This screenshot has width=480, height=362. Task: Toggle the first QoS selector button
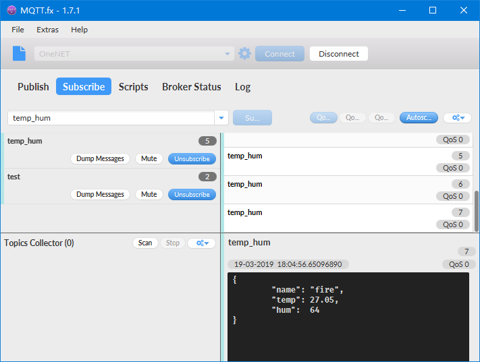pyautogui.click(x=323, y=118)
